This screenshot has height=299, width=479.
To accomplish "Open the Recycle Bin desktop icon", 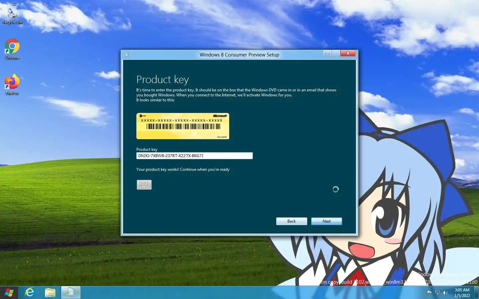I will coord(12,14).
